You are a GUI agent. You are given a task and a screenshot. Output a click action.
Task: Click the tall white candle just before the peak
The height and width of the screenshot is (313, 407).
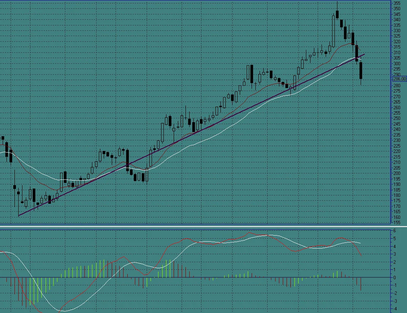[334, 31]
